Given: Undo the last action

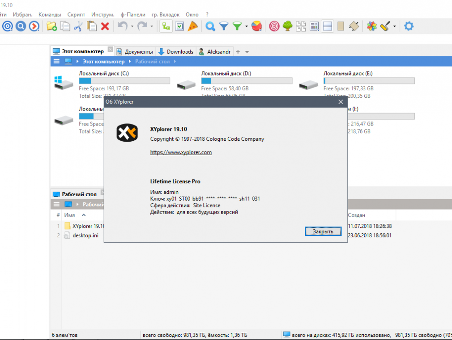Looking at the screenshot, I should pyautogui.click(x=123, y=26).
